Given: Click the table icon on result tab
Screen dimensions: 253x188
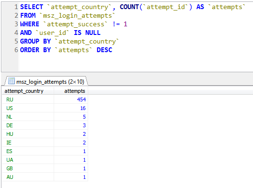Looking at the screenshot, I should coord(11,81).
